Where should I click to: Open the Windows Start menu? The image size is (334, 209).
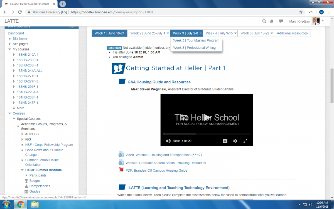pyautogui.click(x=6, y=205)
